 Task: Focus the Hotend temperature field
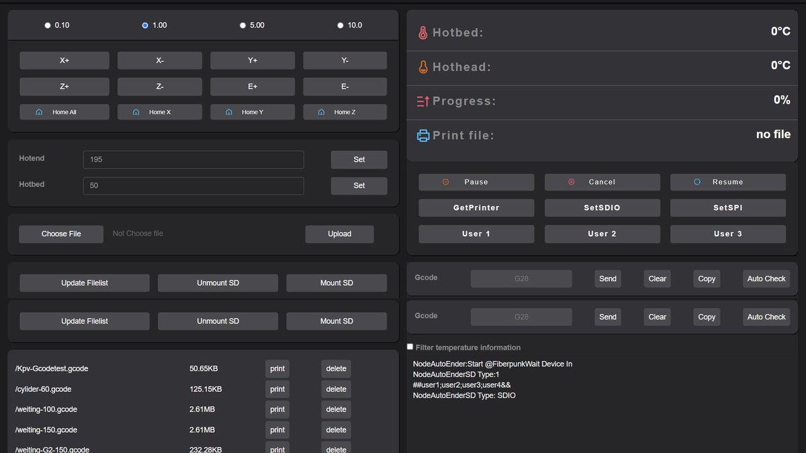193,160
